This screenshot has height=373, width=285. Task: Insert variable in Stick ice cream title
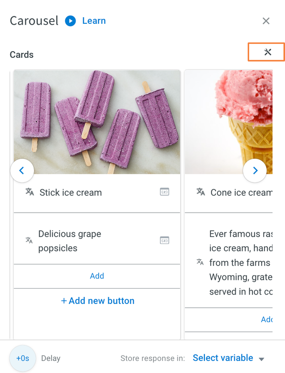coord(164,192)
